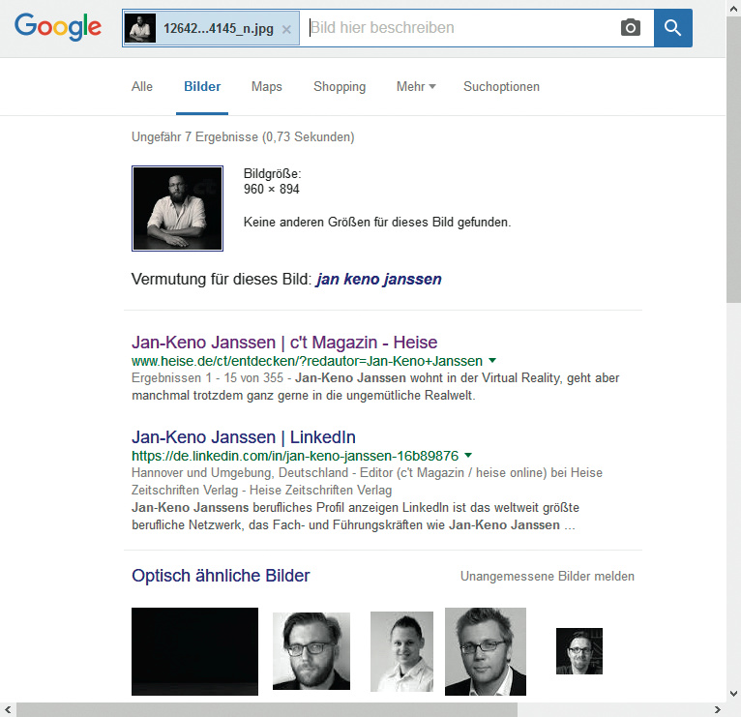Expand the Mehr dropdown menu

(x=416, y=87)
